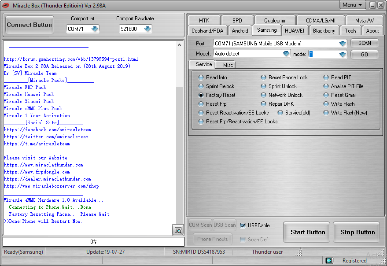Click the USB Scan button
The width and height of the screenshot is (387, 266).
coord(225,225)
